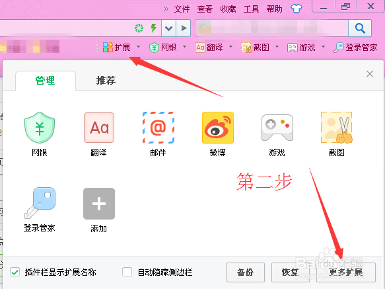The width and height of the screenshot is (385, 289).
Task: Open the 帮助 menu
Action: (x=274, y=9)
